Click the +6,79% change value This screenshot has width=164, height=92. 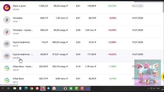click(112, 78)
